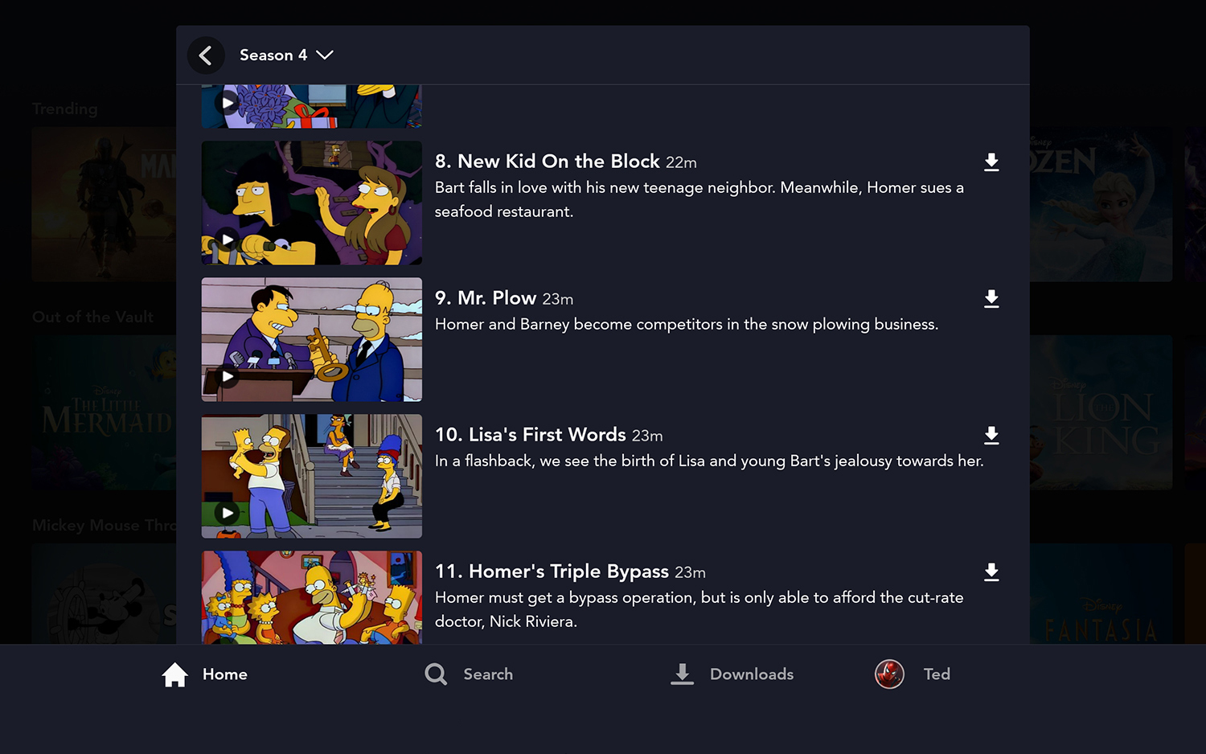1206x754 pixels.
Task: Open Ted's profile avatar
Action: tap(889, 674)
